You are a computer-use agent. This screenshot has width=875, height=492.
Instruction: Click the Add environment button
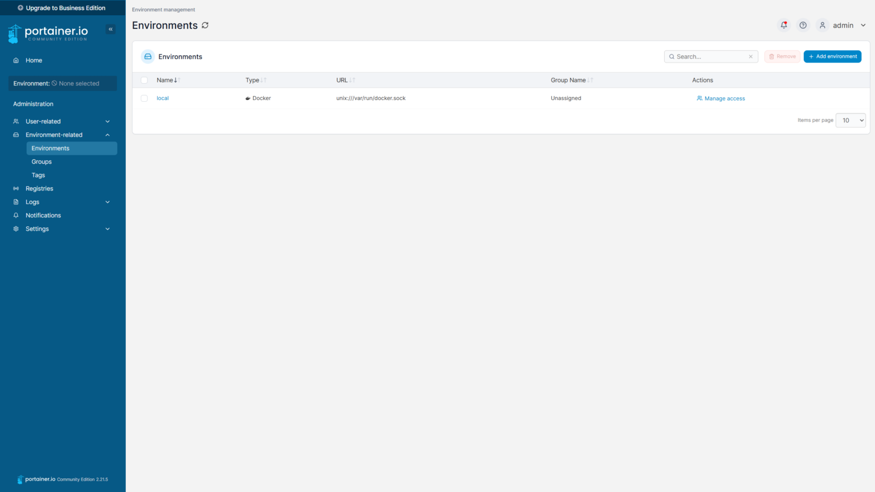coord(832,56)
